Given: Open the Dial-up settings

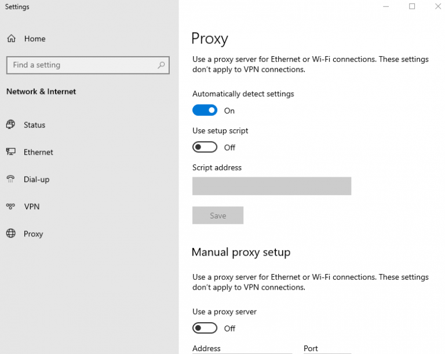Looking at the screenshot, I should point(37,180).
